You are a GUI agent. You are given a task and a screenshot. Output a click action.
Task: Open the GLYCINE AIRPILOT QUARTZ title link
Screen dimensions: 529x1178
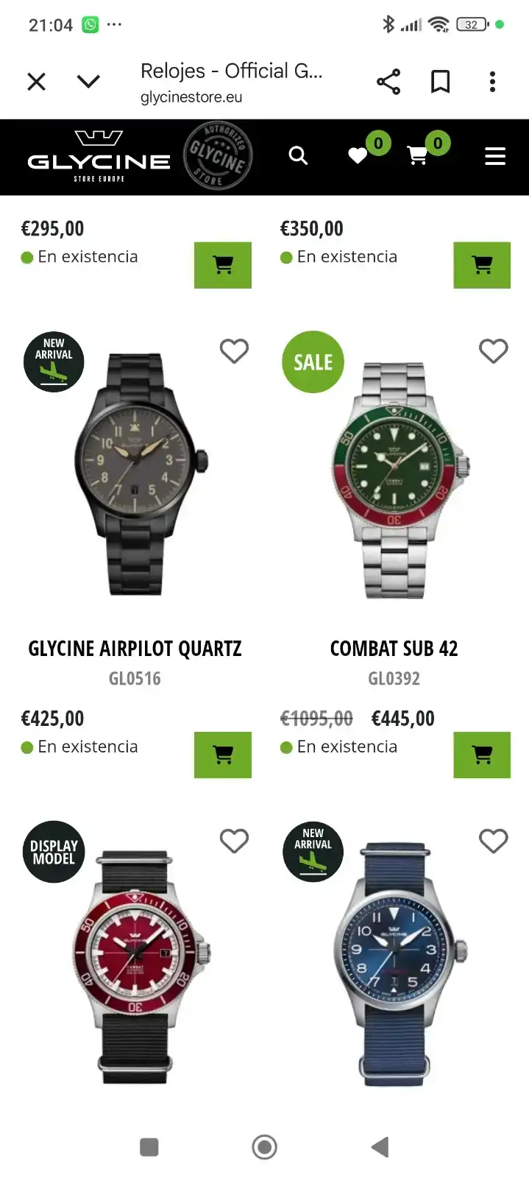point(135,649)
